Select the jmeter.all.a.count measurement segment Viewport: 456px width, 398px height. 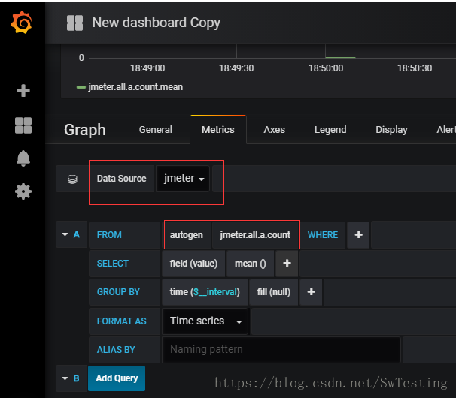255,234
